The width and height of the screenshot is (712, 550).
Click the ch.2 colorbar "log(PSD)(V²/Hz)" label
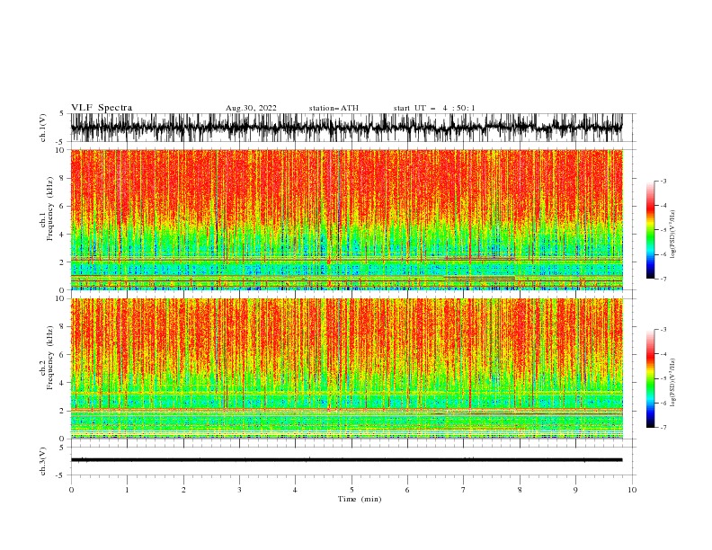[673, 383]
